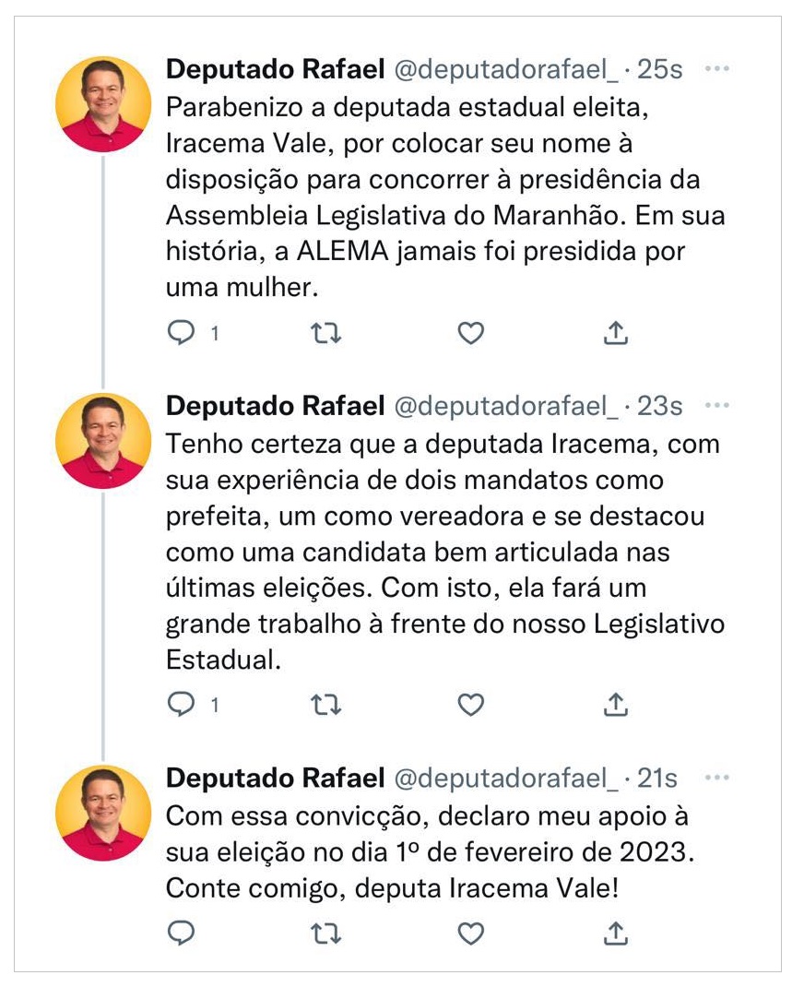This screenshot has height=987, width=804.
Task: Share the first tweet in the thread
Action: (615, 332)
